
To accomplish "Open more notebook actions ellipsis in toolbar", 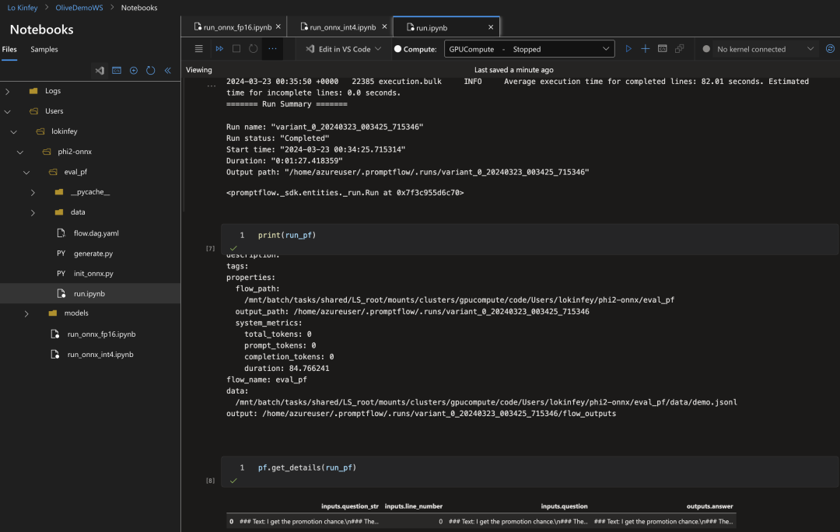I will click(273, 49).
